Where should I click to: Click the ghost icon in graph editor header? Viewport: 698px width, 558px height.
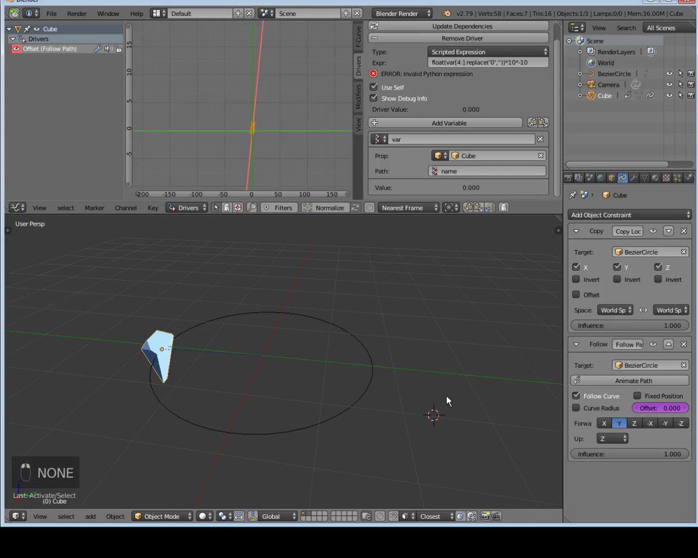click(226, 208)
